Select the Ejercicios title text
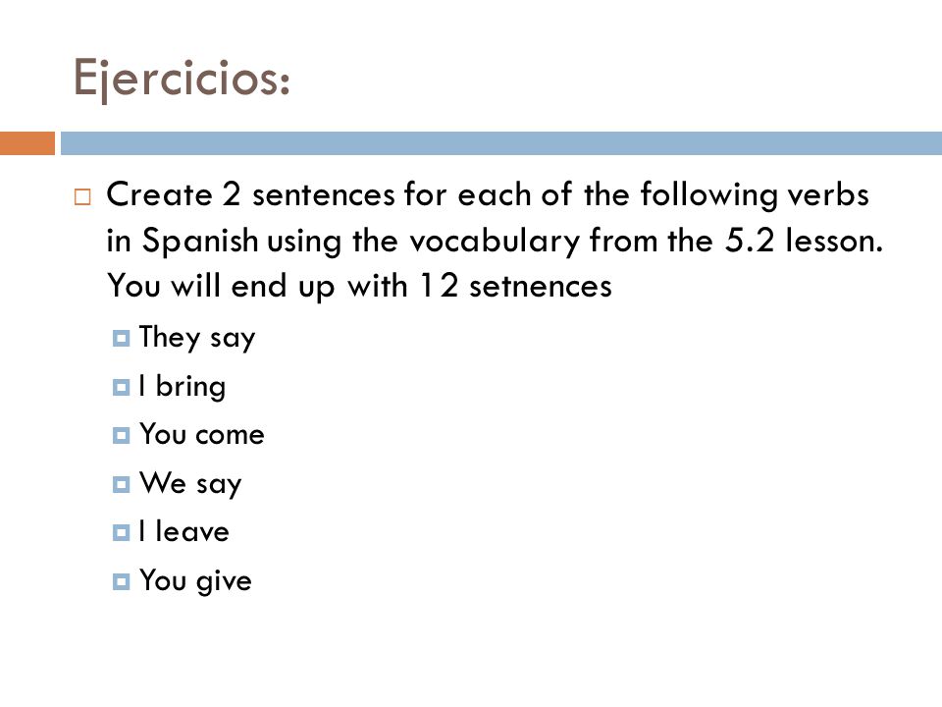 (x=182, y=79)
